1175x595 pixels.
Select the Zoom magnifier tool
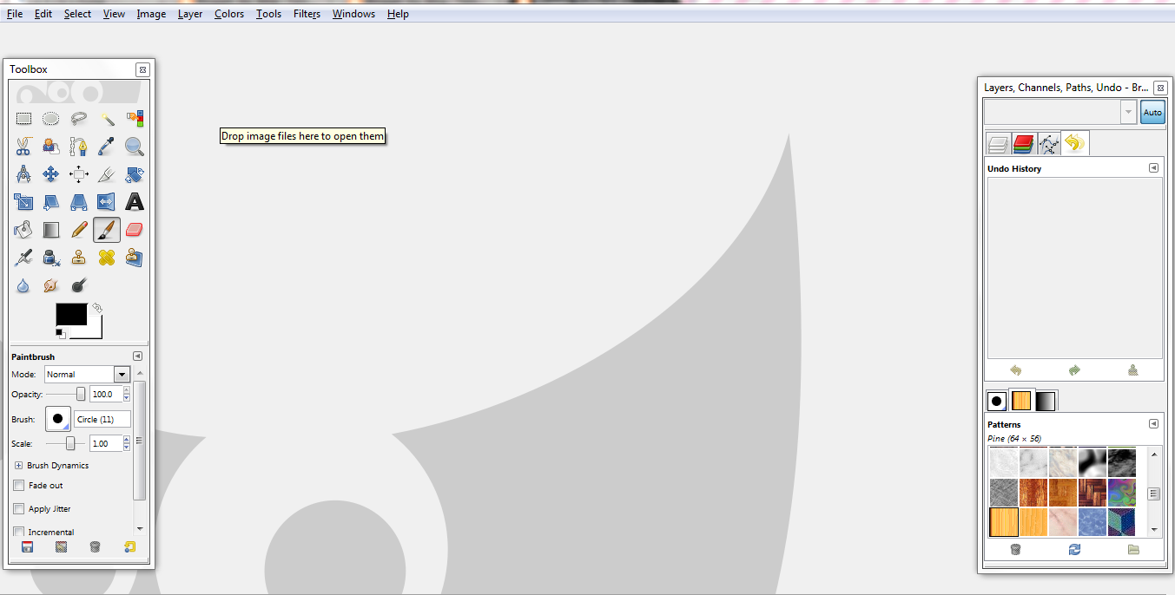135,147
